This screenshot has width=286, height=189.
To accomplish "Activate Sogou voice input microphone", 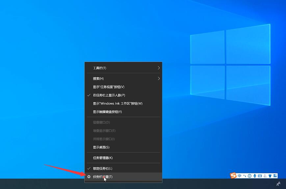I will pyautogui.click(x=255, y=176).
